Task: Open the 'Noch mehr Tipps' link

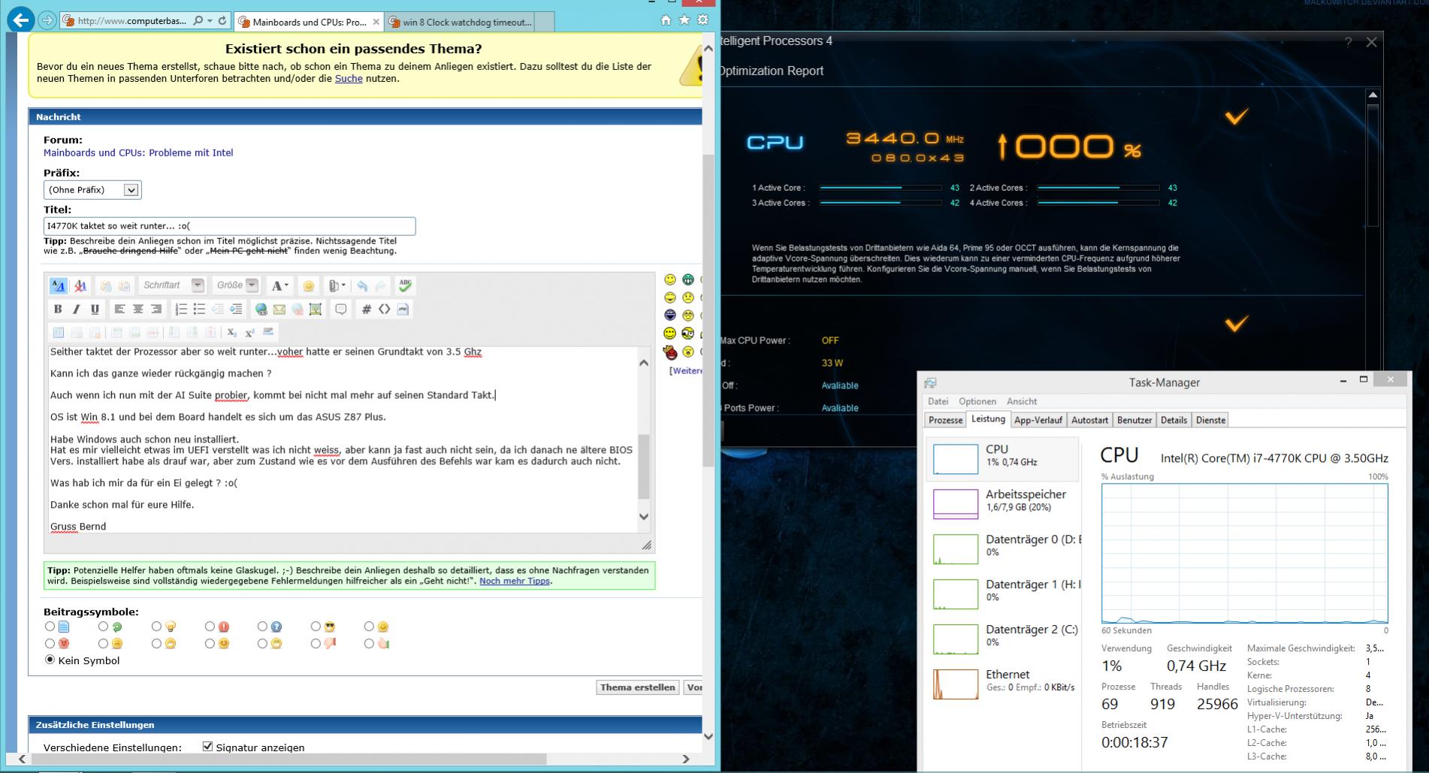Action: coord(515,581)
